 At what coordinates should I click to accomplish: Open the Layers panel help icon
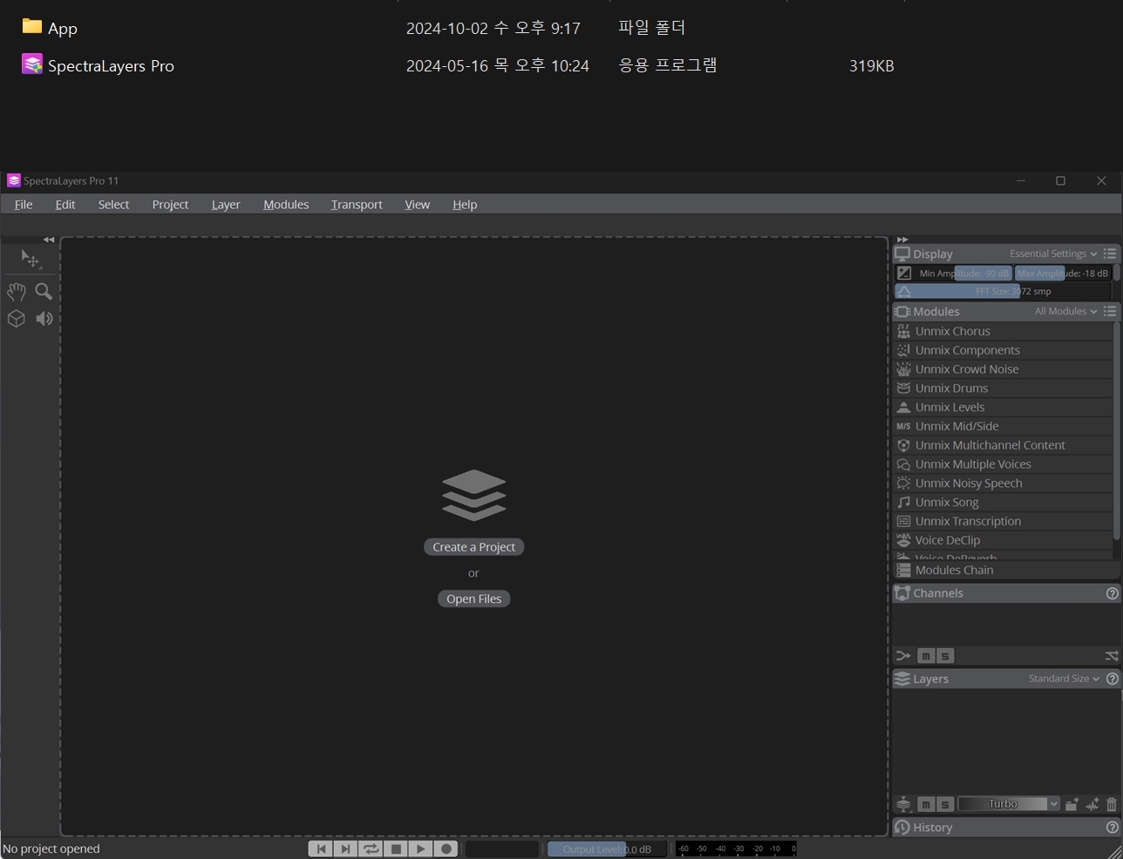point(1112,679)
